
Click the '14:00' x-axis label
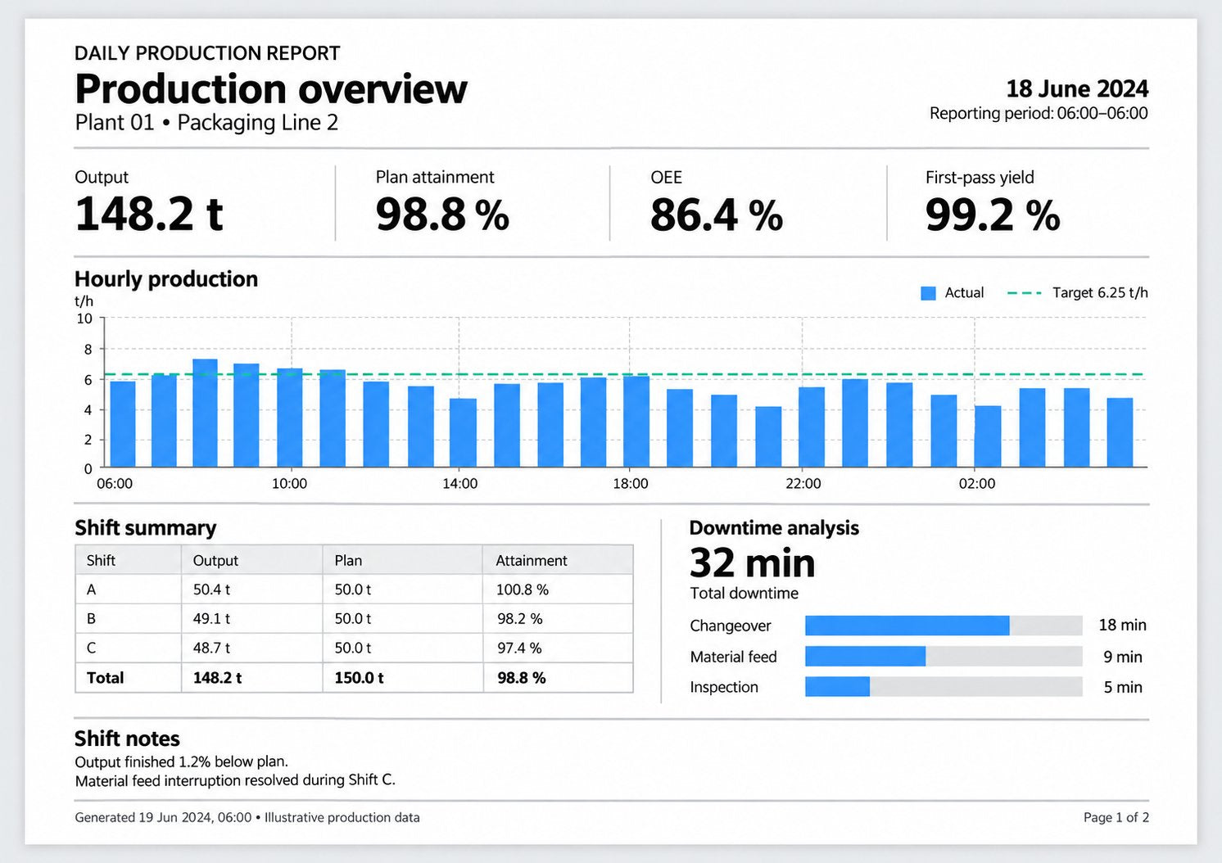(x=460, y=484)
